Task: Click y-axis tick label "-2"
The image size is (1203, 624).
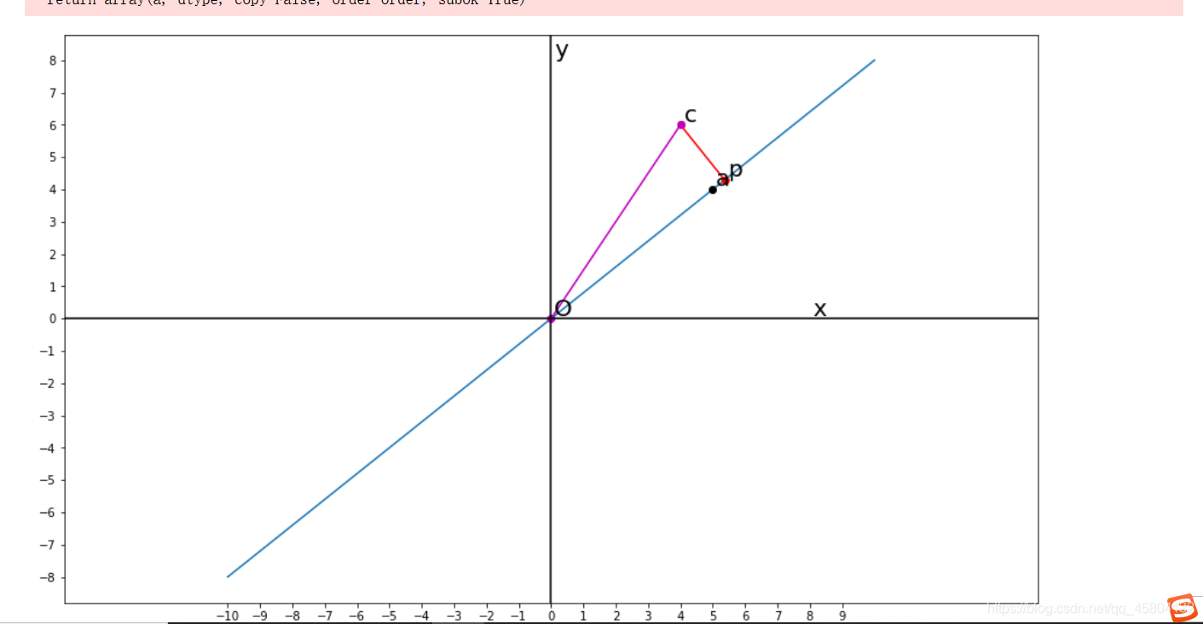Action: [49, 383]
